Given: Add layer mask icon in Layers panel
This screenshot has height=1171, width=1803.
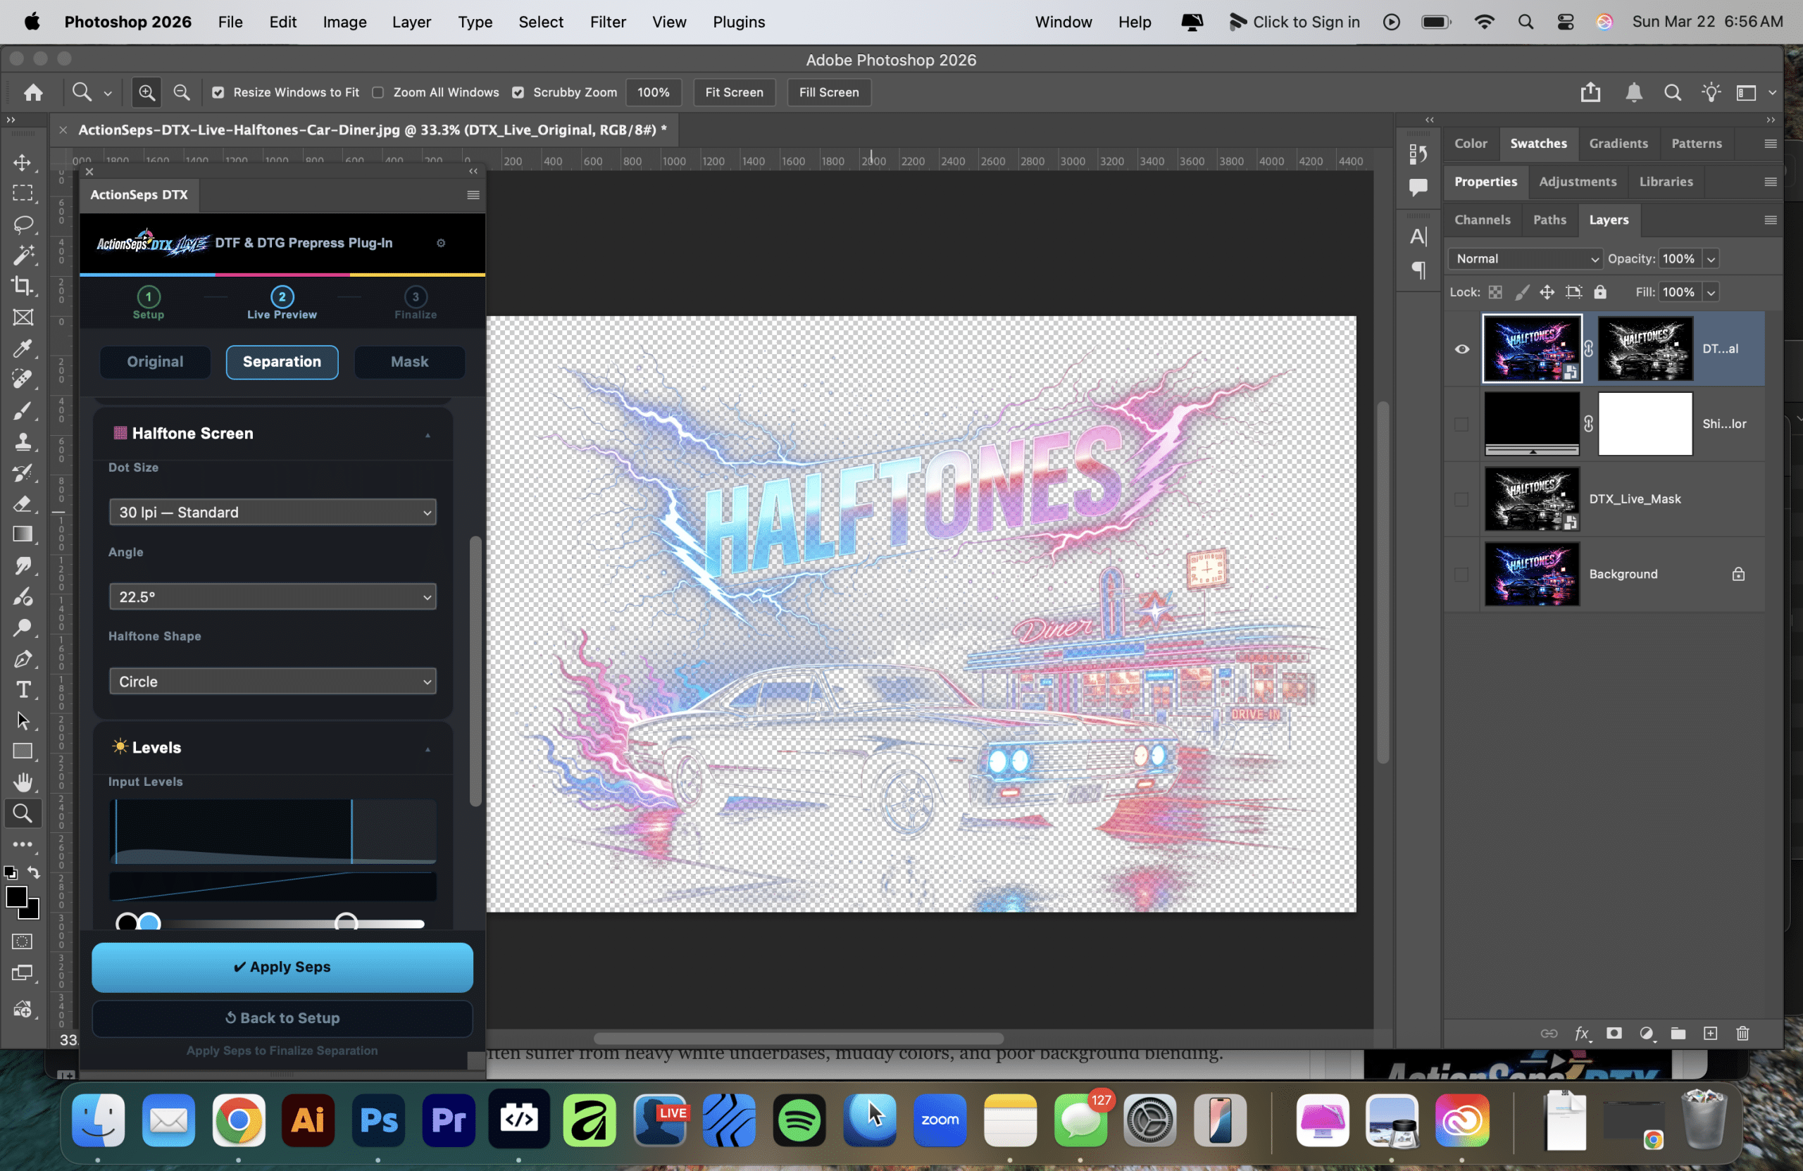Looking at the screenshot, I should coord(1614,1033).
